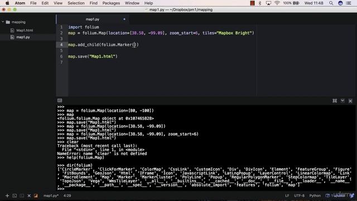The width and height of the screenshot is (357, 201).
Task: Click the modified dot on map1.py tab
Action: coord(124,19)
